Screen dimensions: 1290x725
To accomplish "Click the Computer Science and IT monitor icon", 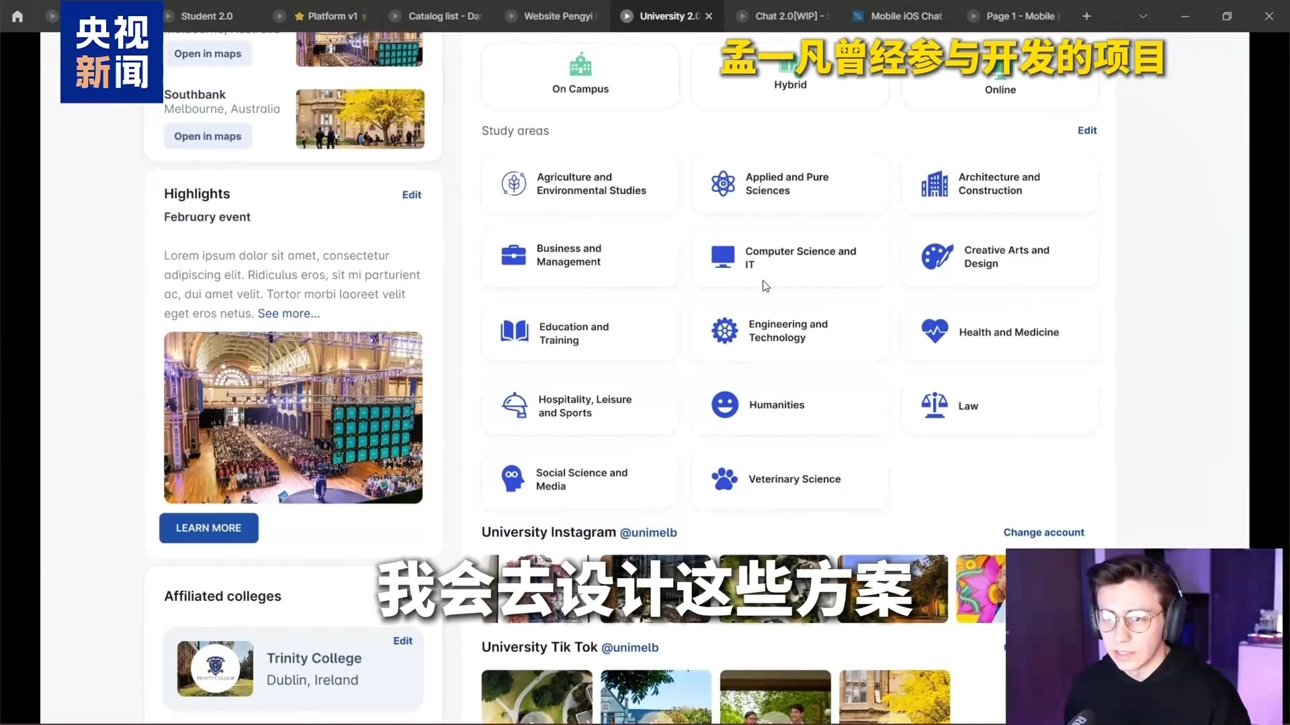I will click(723, 256).
